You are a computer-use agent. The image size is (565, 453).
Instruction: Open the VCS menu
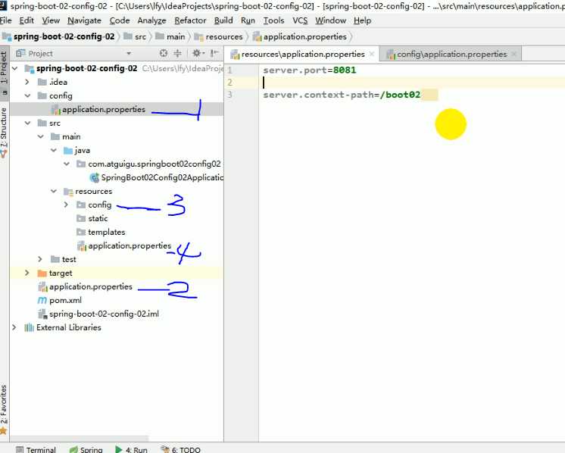[x=300, y=20]
